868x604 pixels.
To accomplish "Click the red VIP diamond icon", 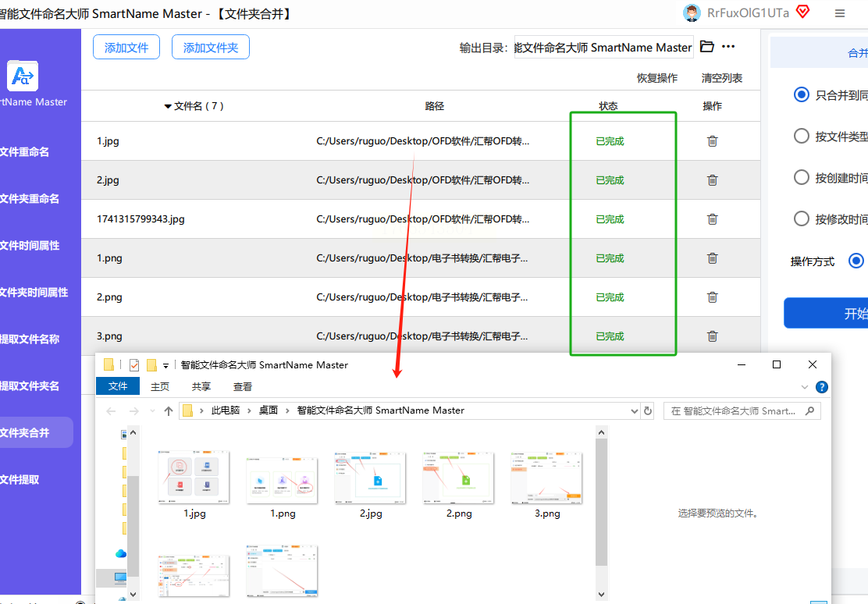I will pos(802,12).
